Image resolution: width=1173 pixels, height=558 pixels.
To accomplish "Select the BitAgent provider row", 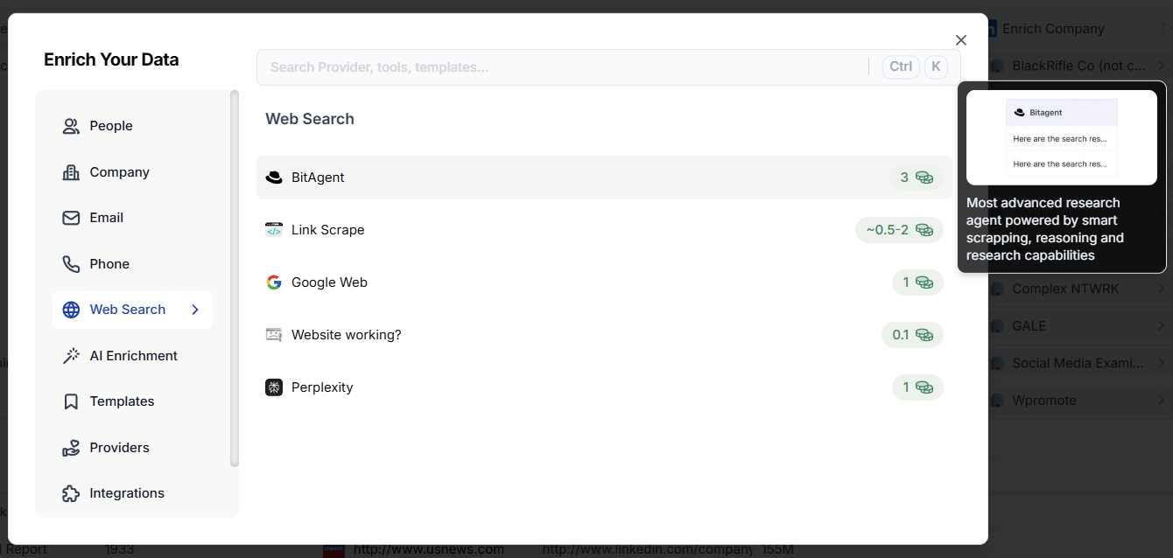I will pyautogui.click(x=604, y=178).
